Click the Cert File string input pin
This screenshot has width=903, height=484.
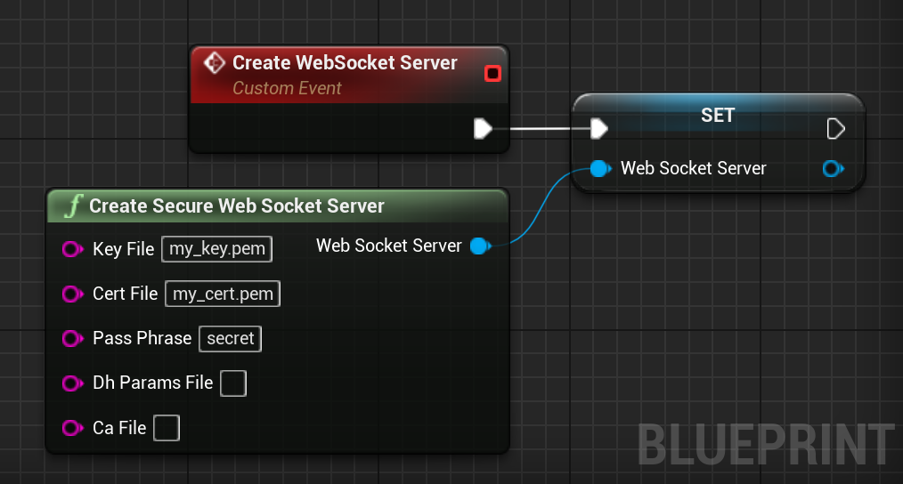click(73, 294)
